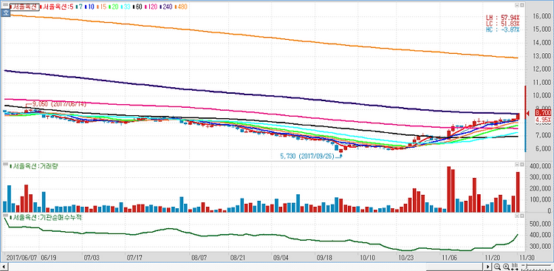Click the 4.95% change label
This screenshot has width=554, height=271.
point(544,120)
